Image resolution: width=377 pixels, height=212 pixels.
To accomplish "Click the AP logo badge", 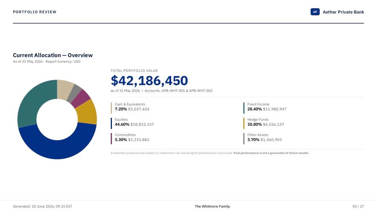I will [x=315, y=12].
